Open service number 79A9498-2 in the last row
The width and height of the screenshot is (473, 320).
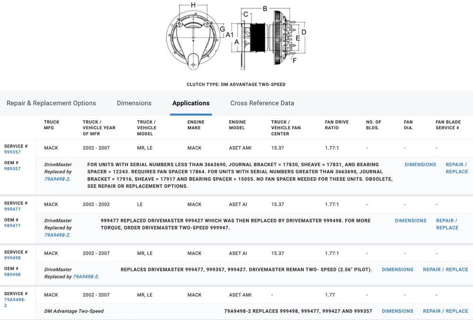15,302
